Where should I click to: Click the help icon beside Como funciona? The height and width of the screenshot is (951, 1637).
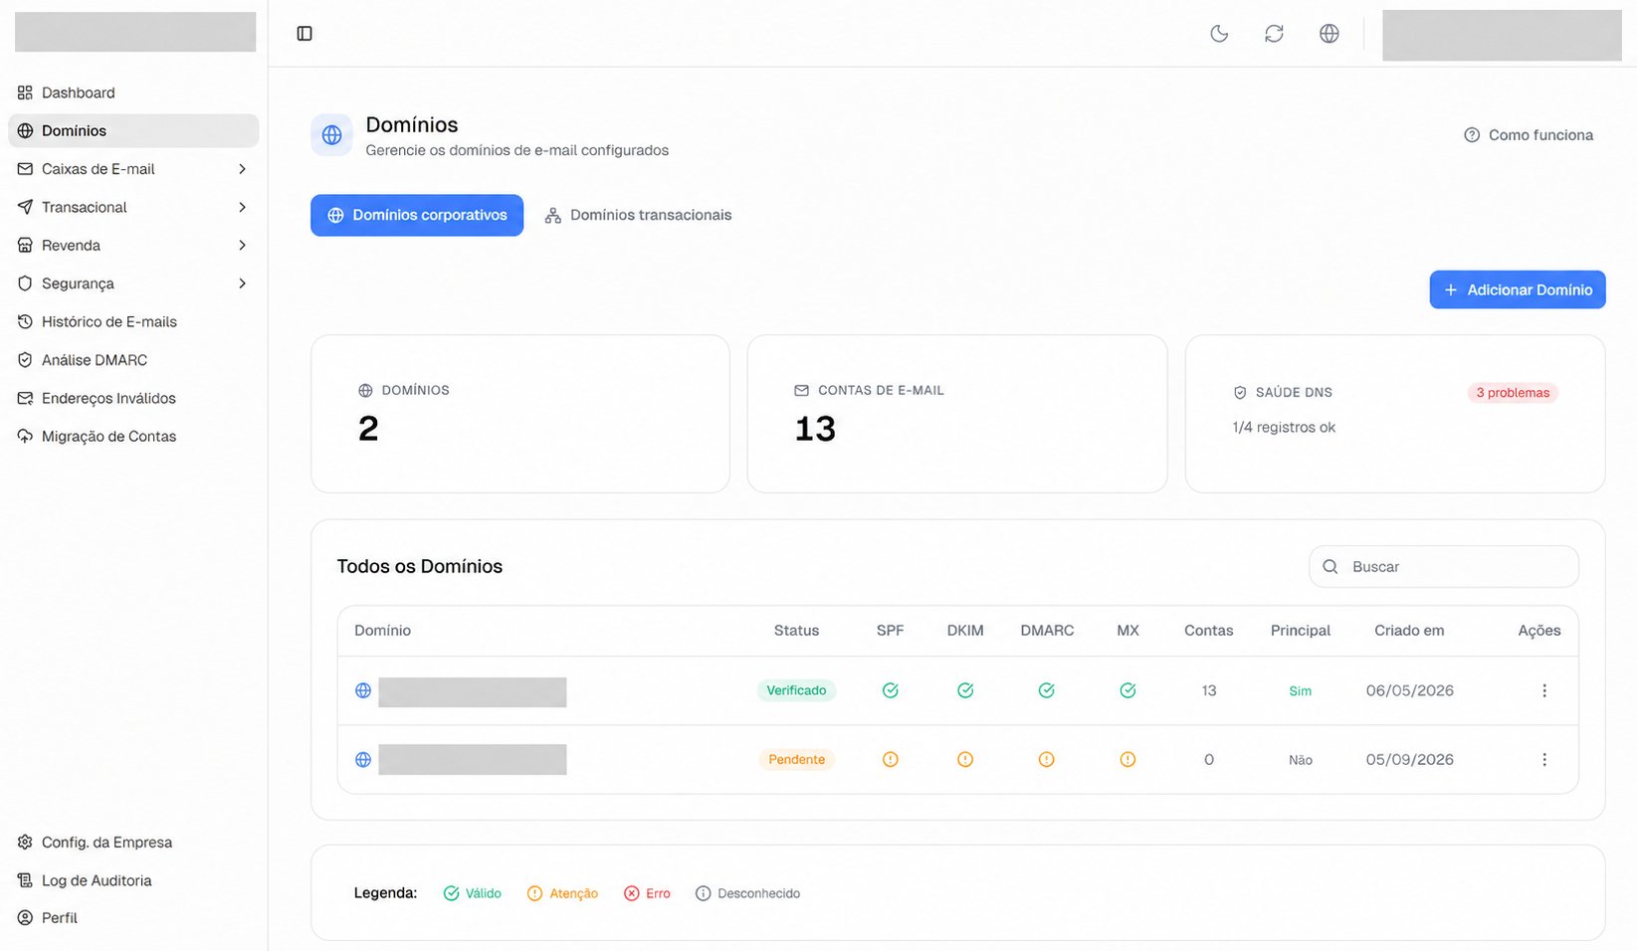(1472, 135)
